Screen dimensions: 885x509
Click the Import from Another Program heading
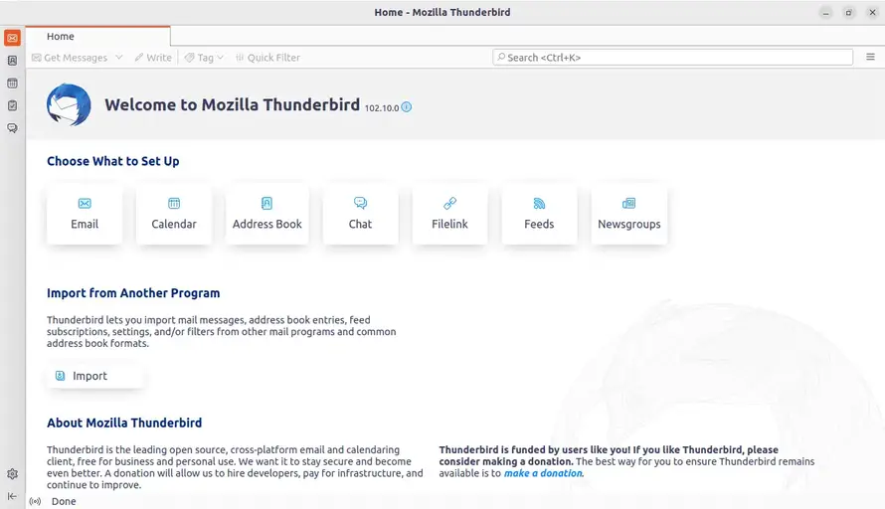(x=133, y=293)
